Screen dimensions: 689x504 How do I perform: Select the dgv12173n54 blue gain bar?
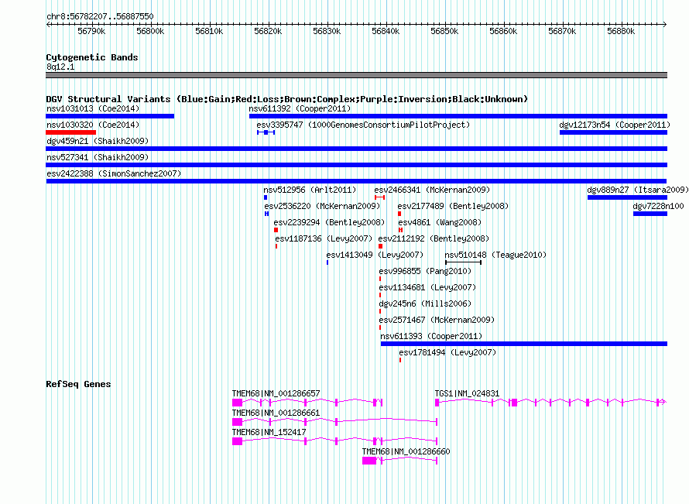[x=613, y=132]
